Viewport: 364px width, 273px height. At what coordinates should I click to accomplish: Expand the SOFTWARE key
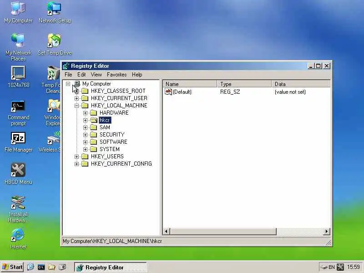(85, 142)
